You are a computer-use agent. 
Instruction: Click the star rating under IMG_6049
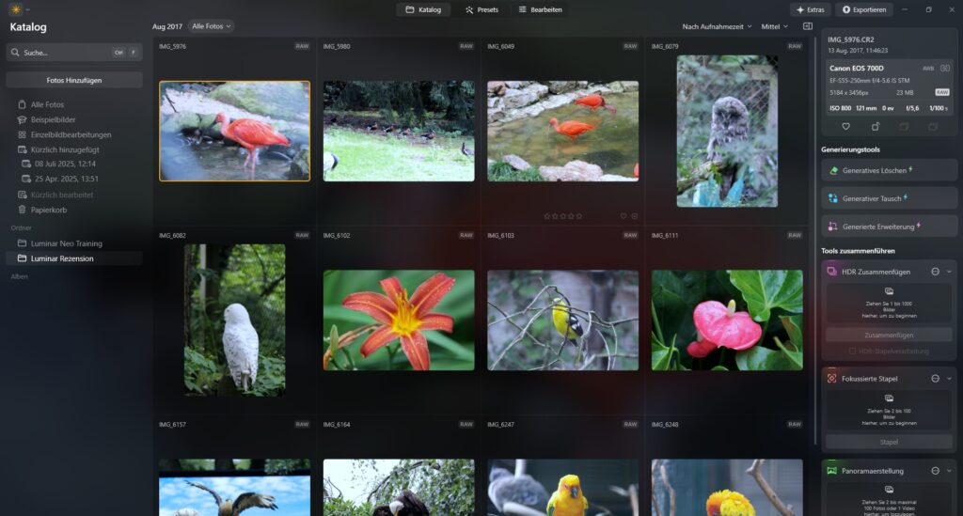(562, 216)
